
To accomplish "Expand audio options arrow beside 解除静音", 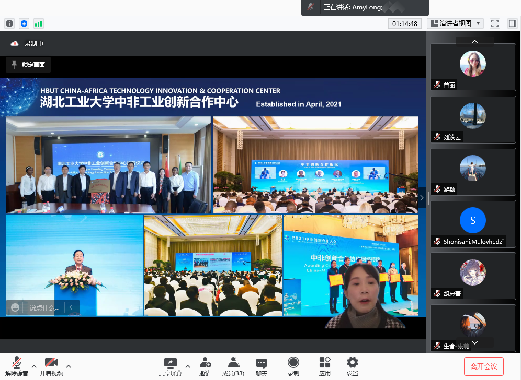I will 34,366.
